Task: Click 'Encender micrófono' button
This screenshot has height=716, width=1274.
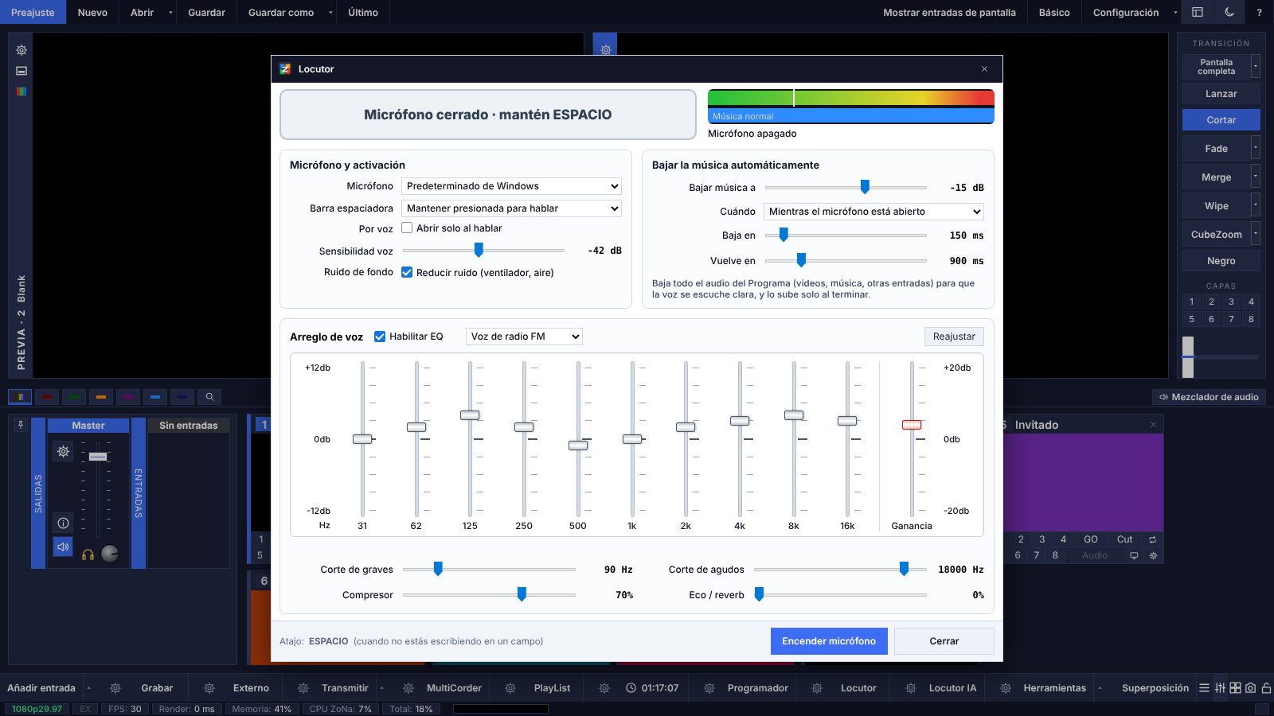Action: [829, 641]
